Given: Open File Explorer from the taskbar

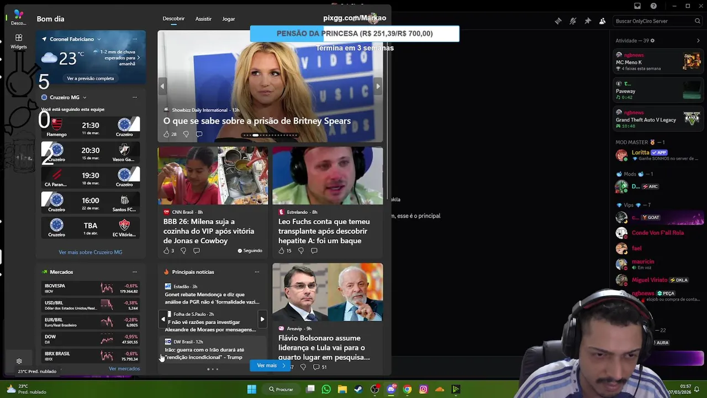Looking at the screenshot, I should tap(342, 389).
